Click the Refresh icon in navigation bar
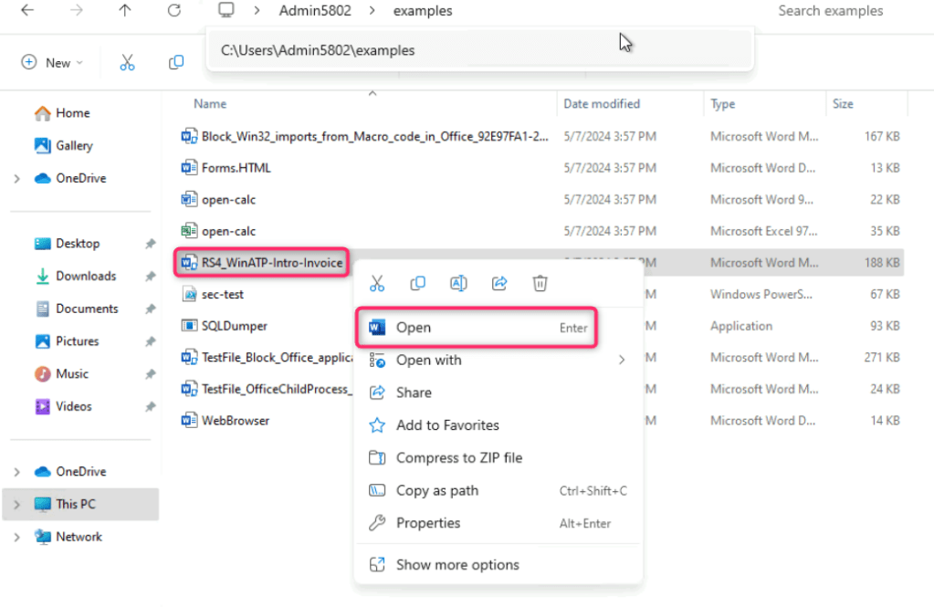The height and width of the screenshot is (607, 934). click(x=174, y=11)
